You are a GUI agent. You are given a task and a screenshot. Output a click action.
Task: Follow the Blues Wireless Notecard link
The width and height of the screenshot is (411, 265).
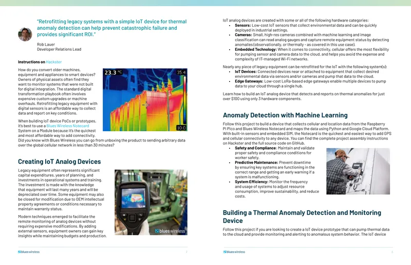tap(68, 126)
